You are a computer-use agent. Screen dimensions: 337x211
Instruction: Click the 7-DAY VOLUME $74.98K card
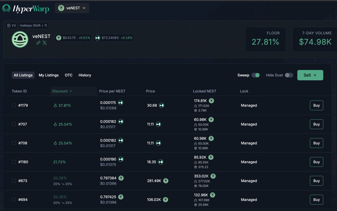315,39
